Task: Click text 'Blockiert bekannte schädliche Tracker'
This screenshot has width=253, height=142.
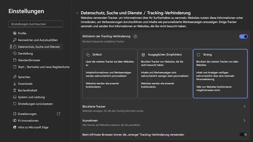Action: (x=103, y=41)
